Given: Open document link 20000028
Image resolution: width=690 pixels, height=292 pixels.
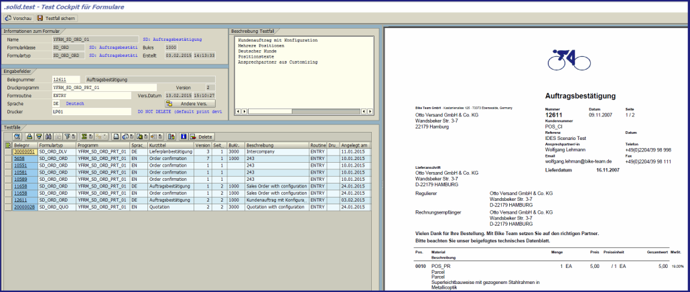Looking at the screenshot, I should click(24, 208).
